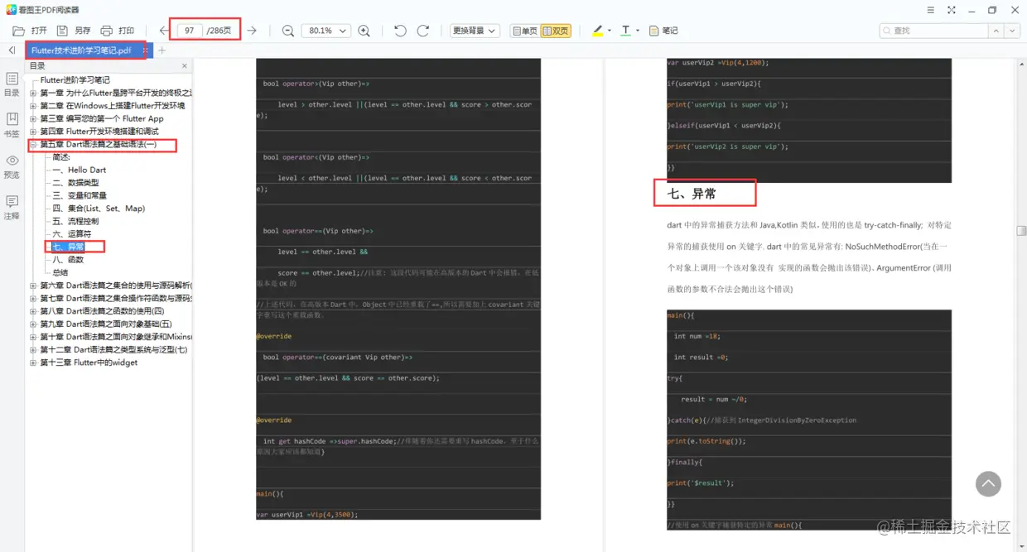This screenshot has width=1027, height=552.
Task: Go to 第十二章 类型系统与泛型 chapter
Action: point(113,350)
